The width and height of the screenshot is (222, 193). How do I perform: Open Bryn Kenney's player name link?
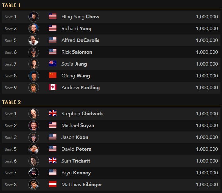click(76, 173)
